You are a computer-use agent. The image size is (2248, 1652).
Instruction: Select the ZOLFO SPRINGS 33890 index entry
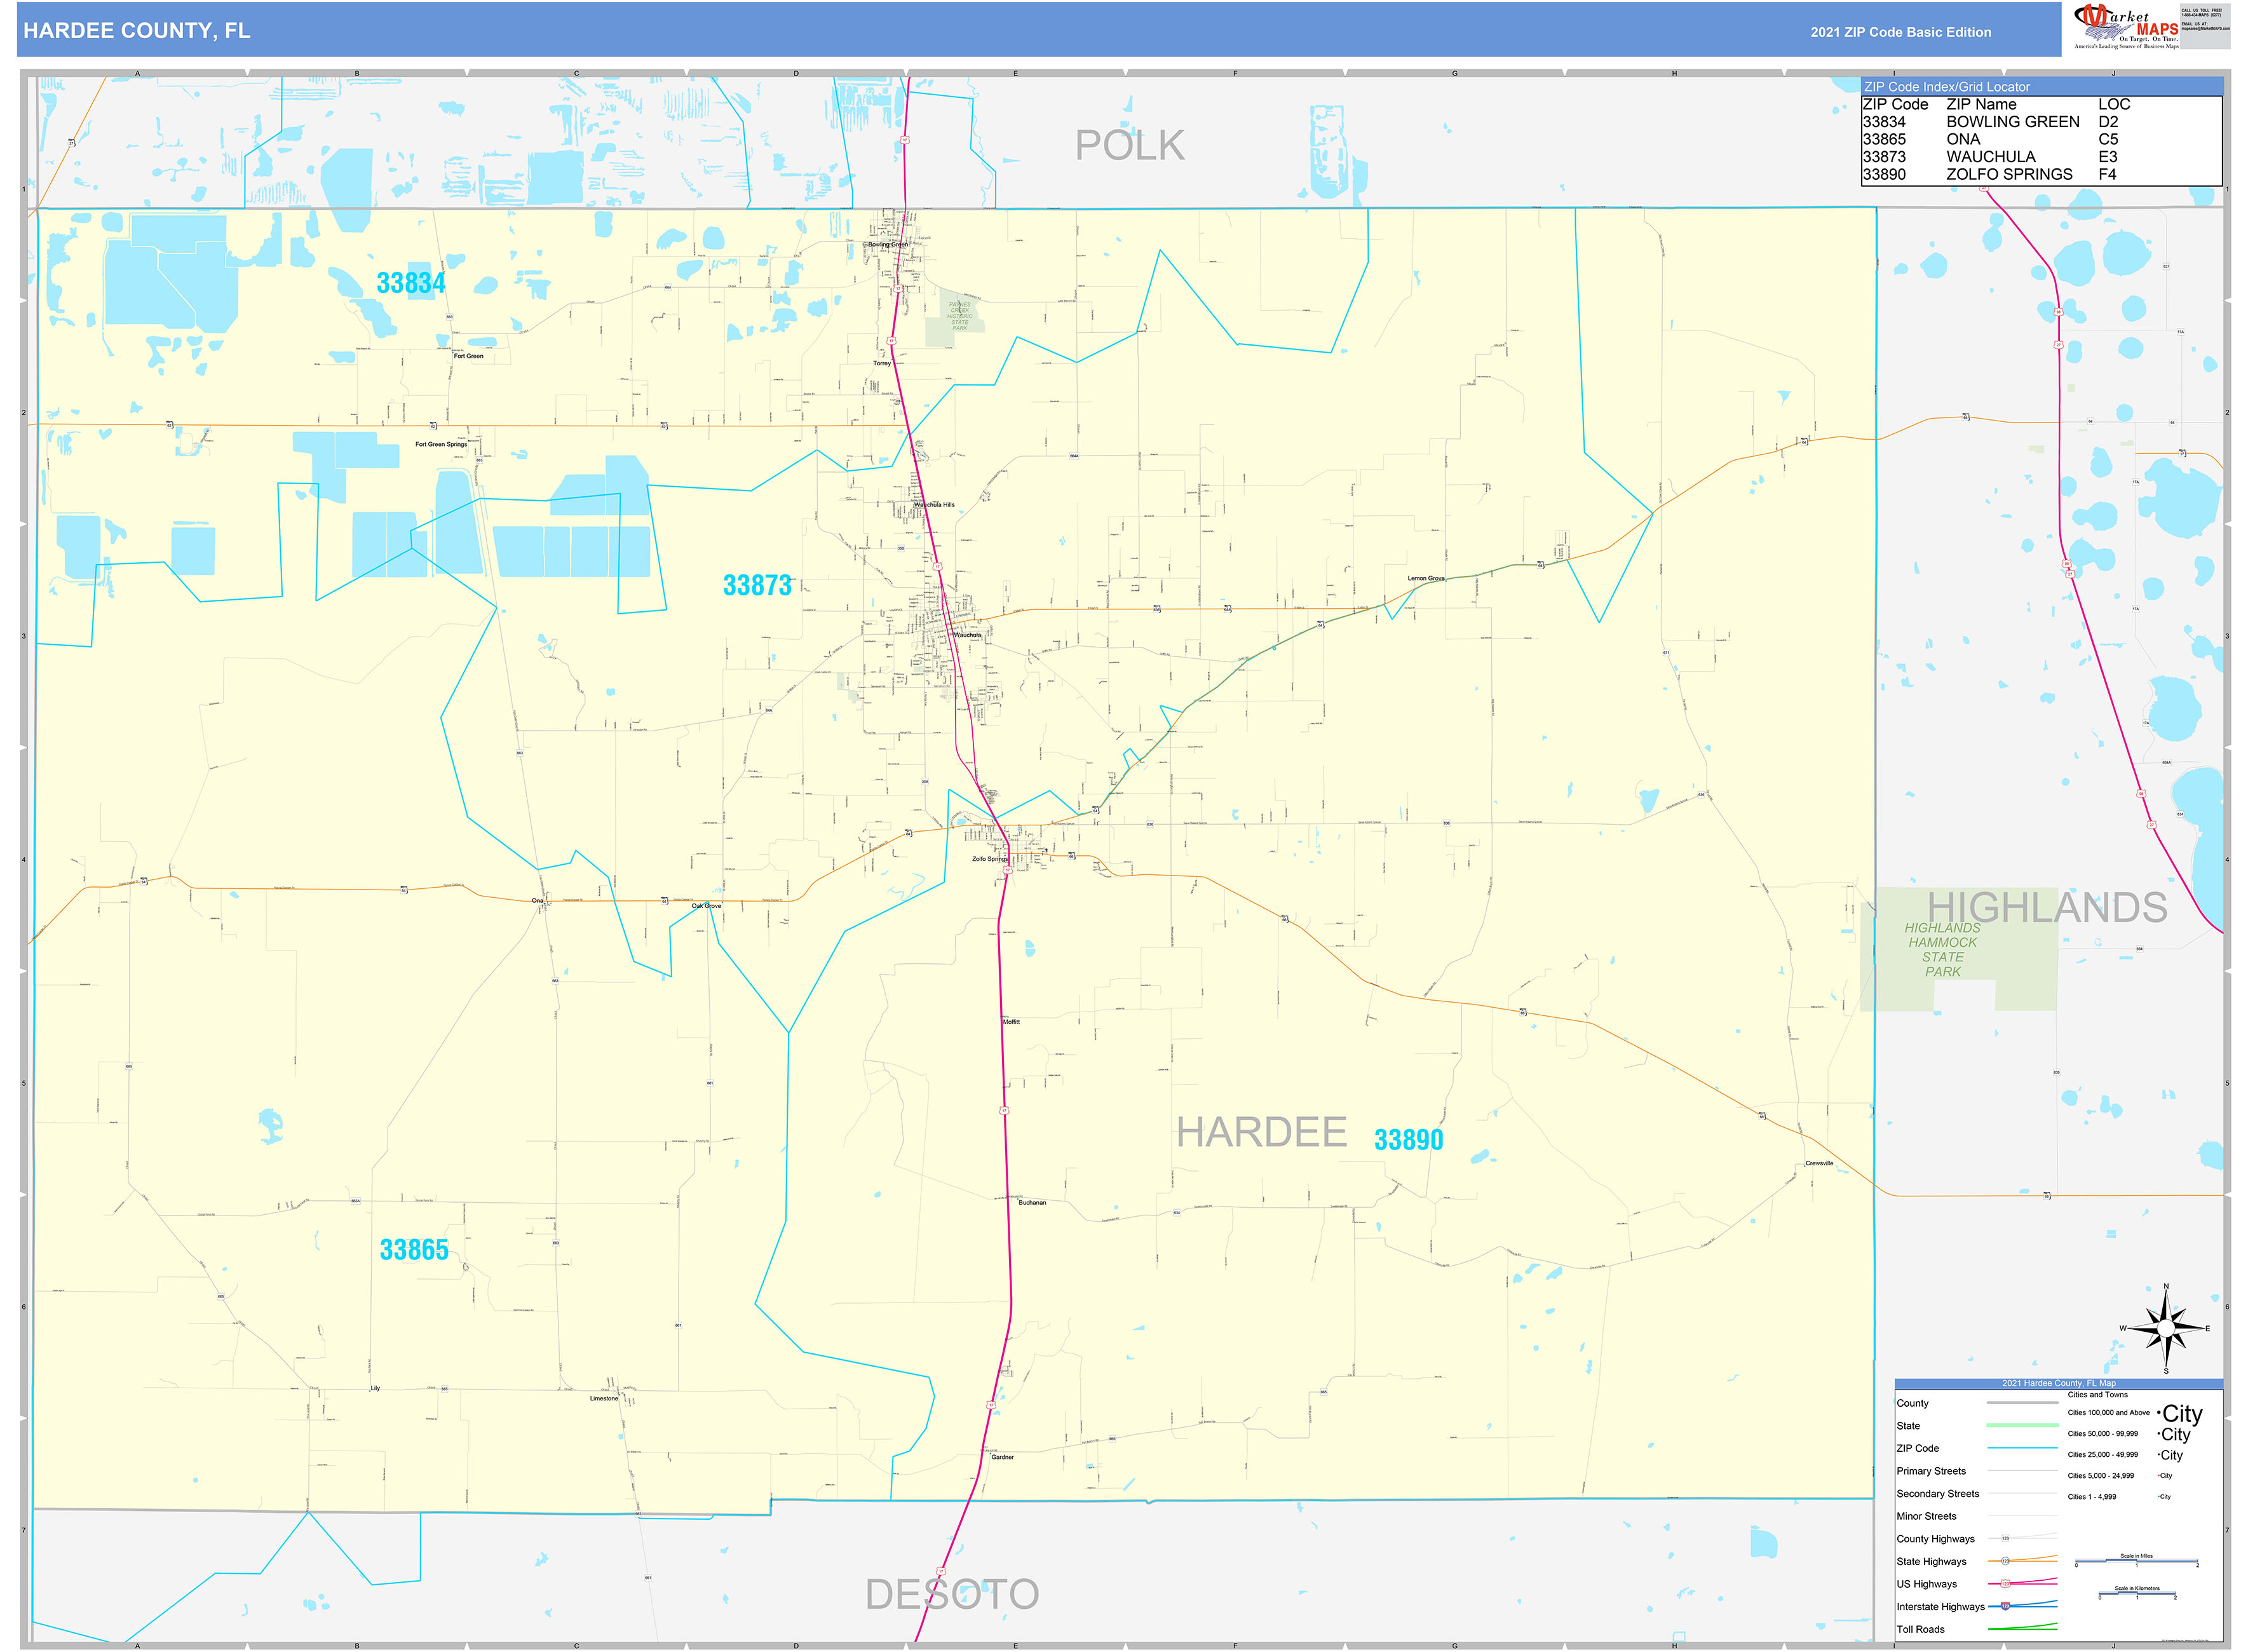pyautogui.click(x=2009, y=175)
